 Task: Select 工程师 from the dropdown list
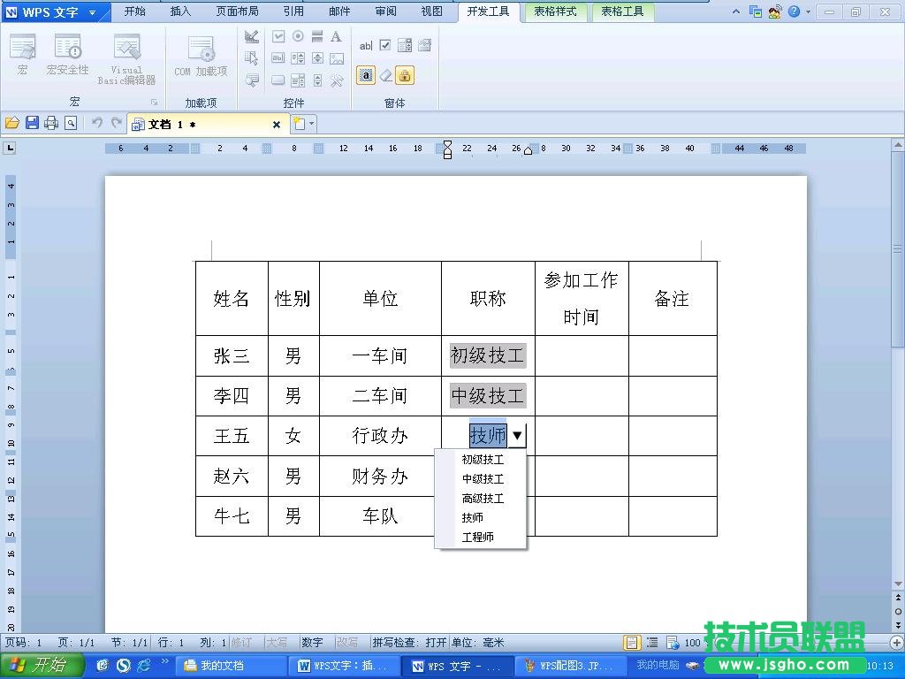[478, 537]
